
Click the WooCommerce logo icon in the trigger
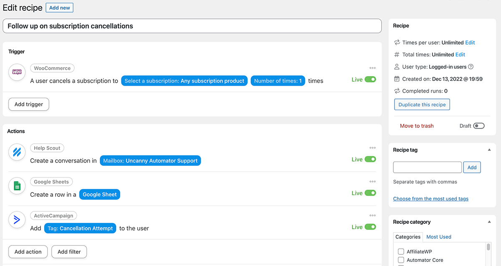pos(17,72)
